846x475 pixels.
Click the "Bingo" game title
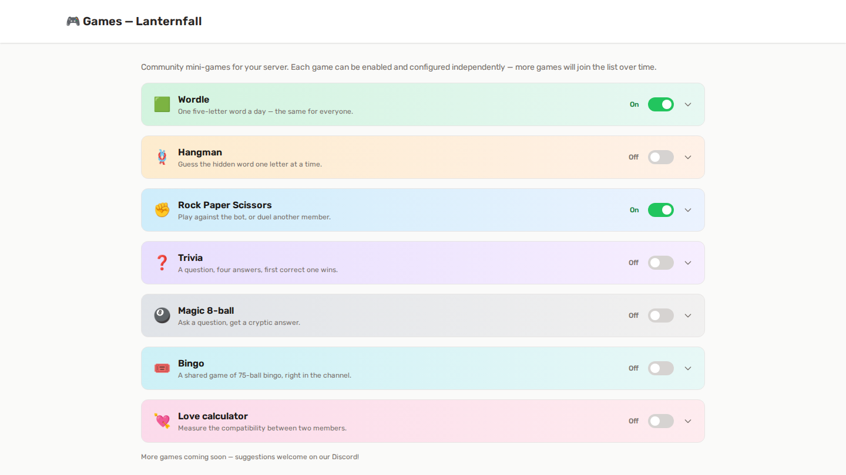coord(191,364)
